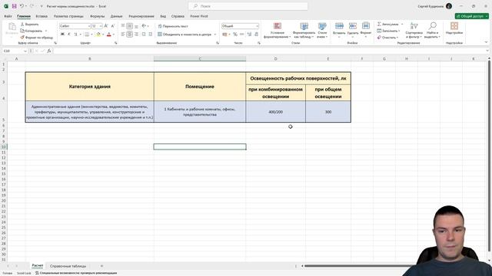Viewport: 492px width, 276px height.
Task: Apply percent style format
Action: [235, 34]
